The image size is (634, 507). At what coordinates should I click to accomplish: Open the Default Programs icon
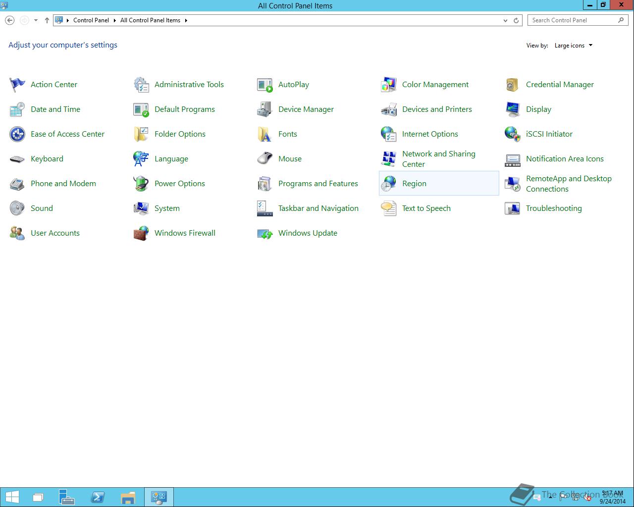click(141, 109)
